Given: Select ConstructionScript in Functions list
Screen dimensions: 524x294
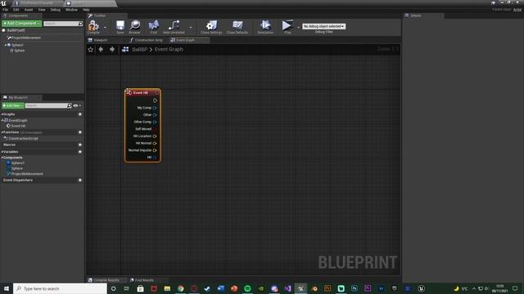Looking at the screenshot, I should click(x=23, y=138).
